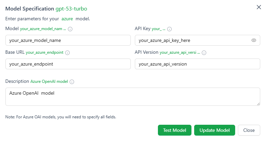Click the info icon next to Model label
The image size is (266, 143).
70,29
